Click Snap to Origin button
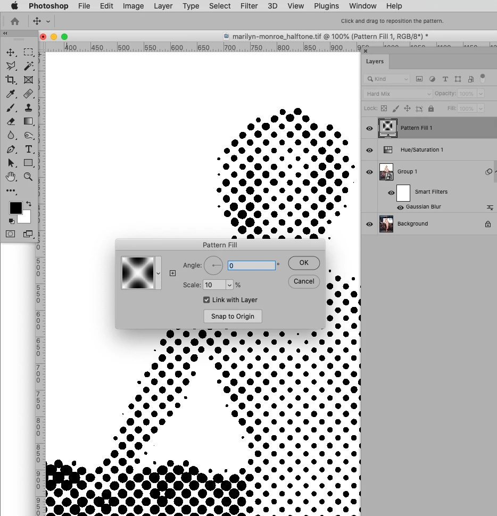 tap(233, 316)
